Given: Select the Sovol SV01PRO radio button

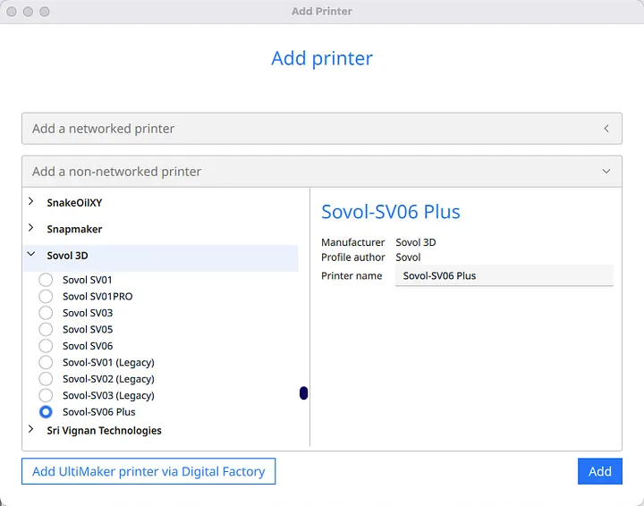Looking at the screenshot, I should (46, 296).
